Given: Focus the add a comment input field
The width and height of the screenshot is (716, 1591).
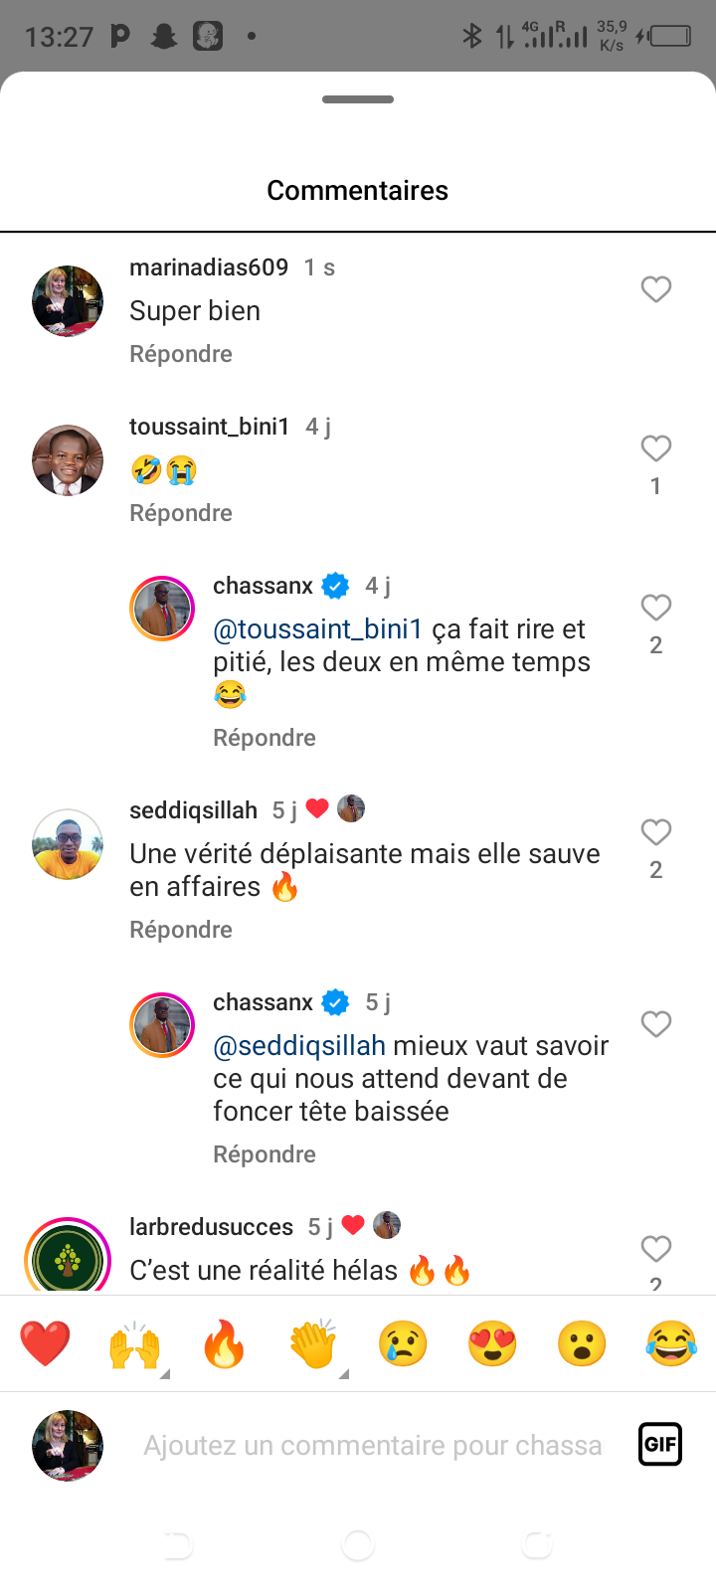Looking at the screenshot, I should (x=373, y=1445).
